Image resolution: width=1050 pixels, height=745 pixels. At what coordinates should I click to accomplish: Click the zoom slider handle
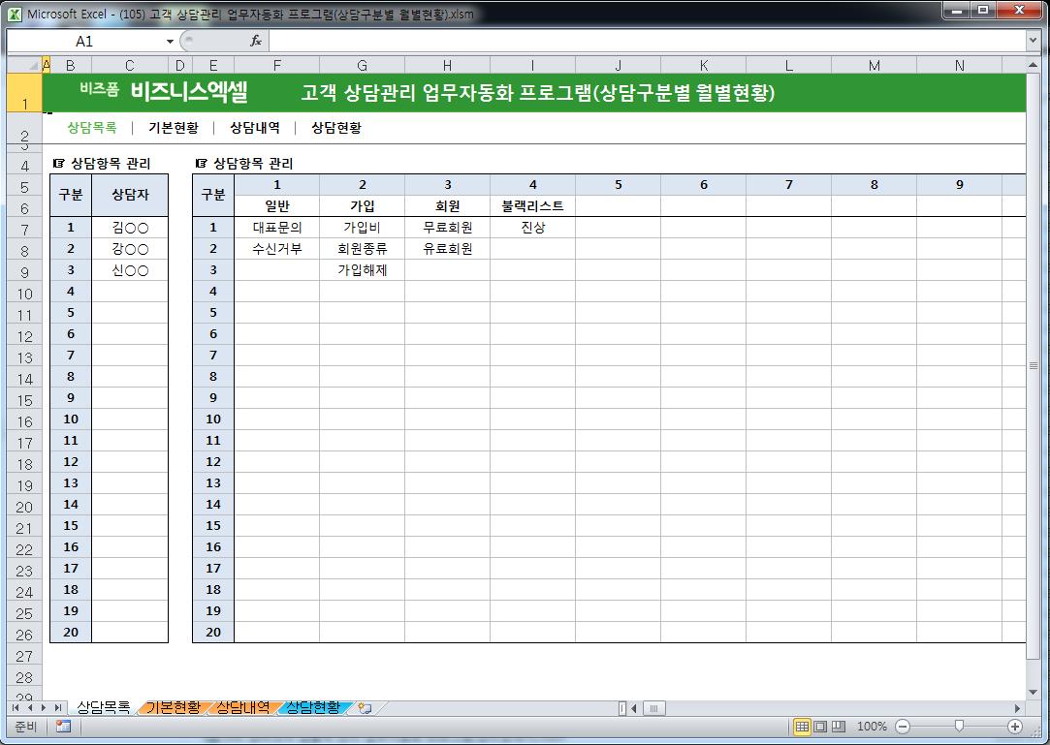pos(959,727)
